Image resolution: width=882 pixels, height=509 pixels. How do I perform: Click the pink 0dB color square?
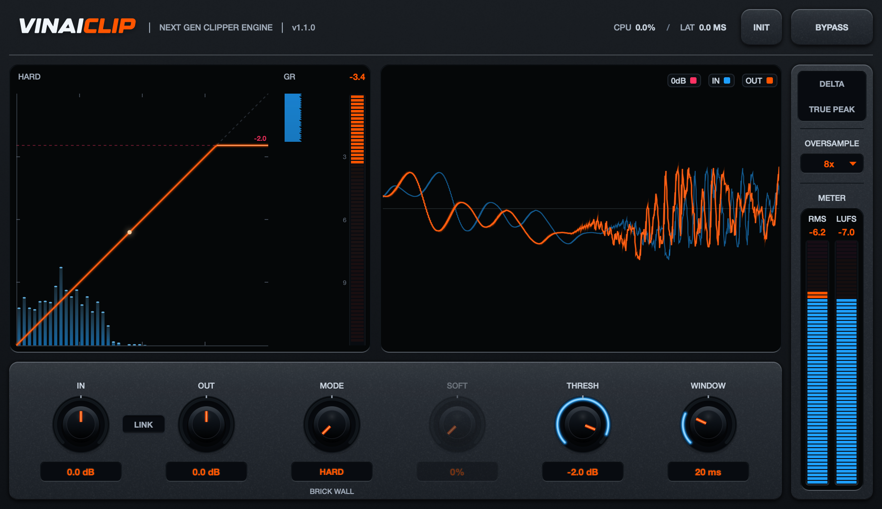click(693, 80)
